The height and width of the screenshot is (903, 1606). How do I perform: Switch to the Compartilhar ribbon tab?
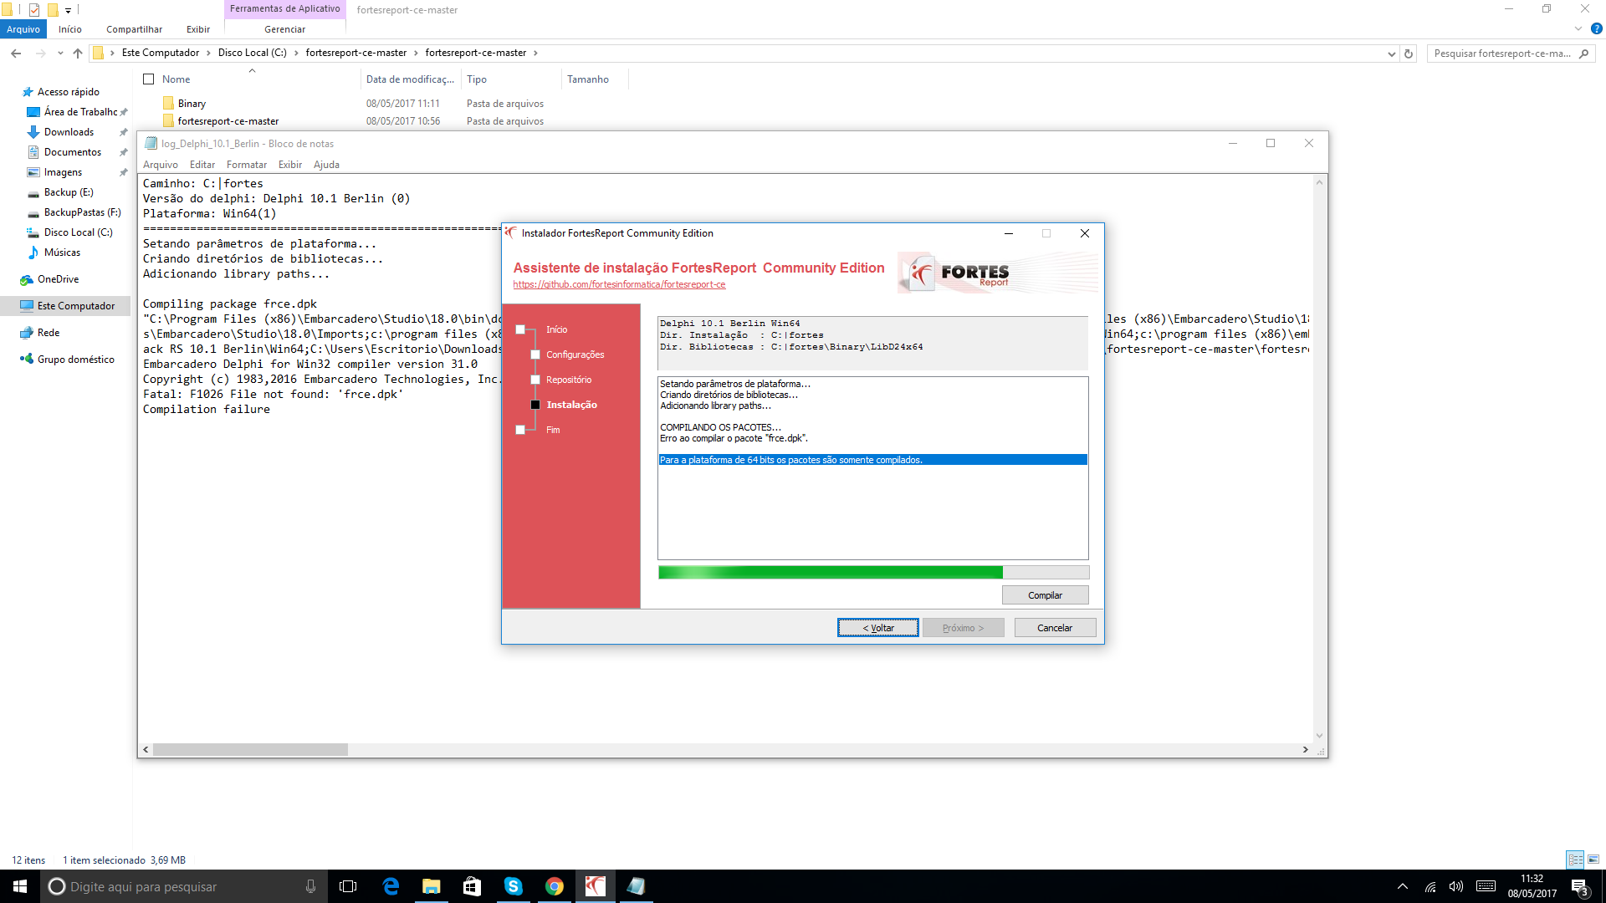coord(134,29)
